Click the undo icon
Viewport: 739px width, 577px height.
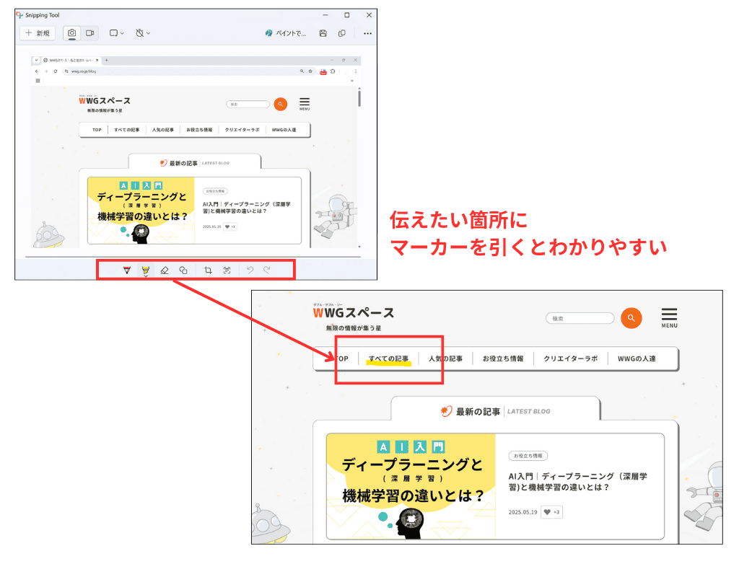pos(249,270)
